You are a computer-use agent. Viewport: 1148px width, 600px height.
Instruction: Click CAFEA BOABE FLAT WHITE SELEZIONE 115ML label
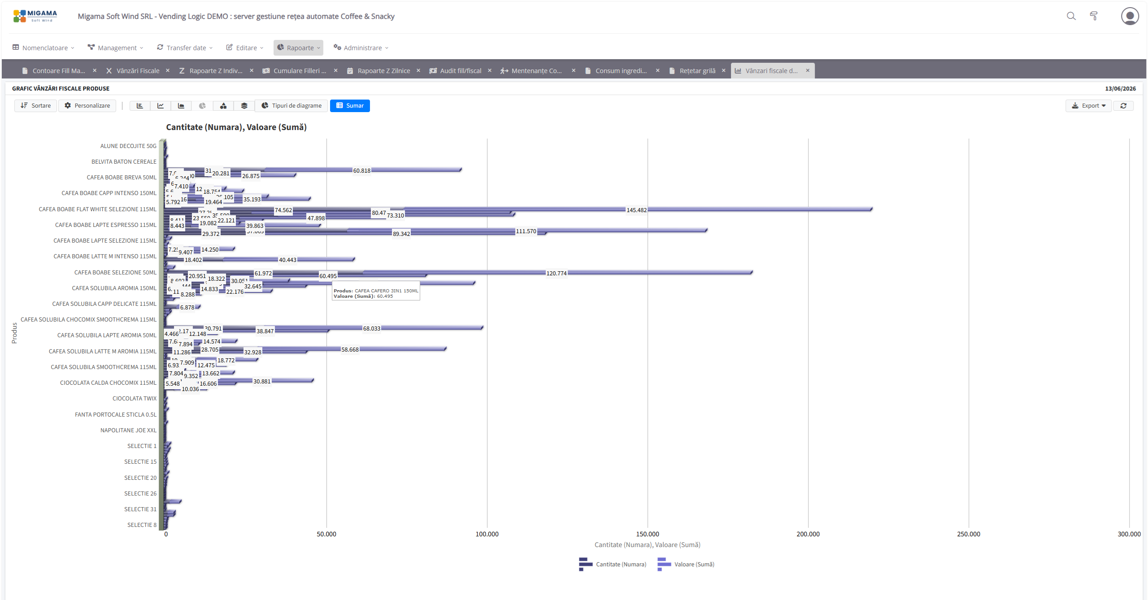click(x=98, y=209)
